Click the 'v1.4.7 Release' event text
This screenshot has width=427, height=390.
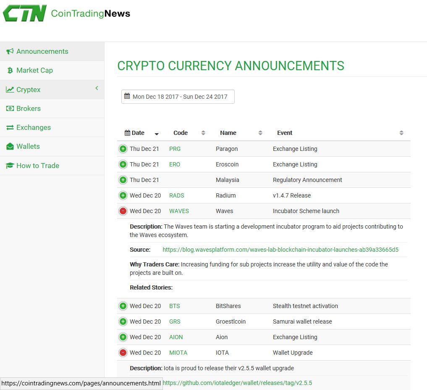pyautogui.click(x=292, y=195)
